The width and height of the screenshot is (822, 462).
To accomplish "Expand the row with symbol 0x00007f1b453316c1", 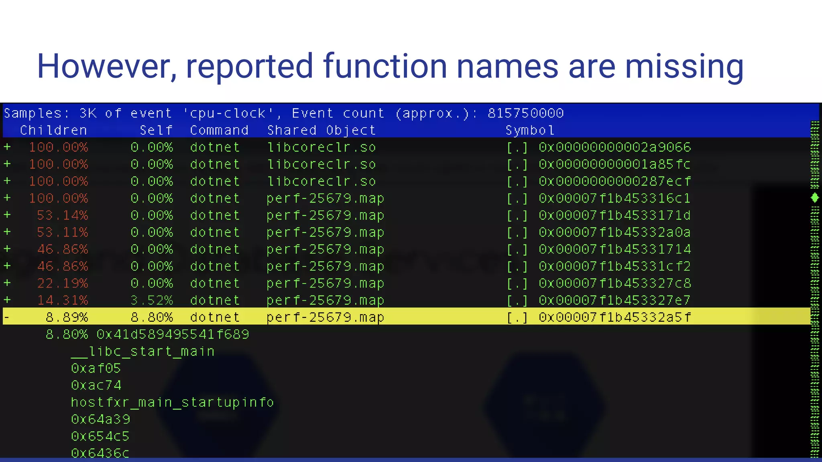I will pyautogui.click(x=7, y=198).
